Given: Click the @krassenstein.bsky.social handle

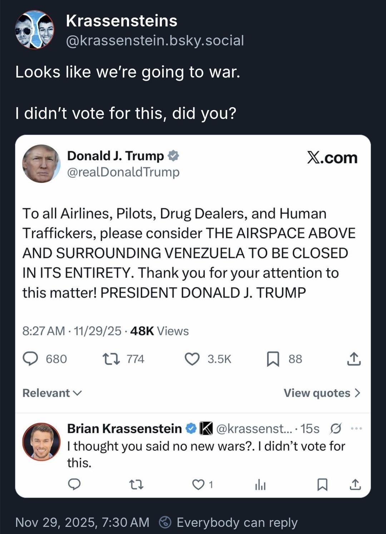Looking at the screenshot, I should (x=155, y=40).
